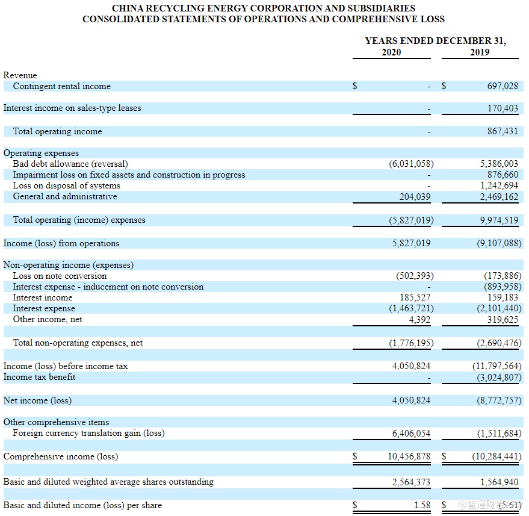
Task: Select loss from operations (9,107,088)
Action: point(499,243)
